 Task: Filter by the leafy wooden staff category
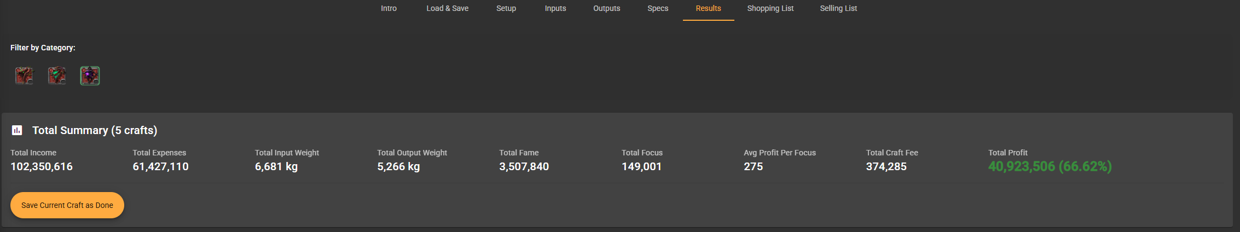(25, 76)
